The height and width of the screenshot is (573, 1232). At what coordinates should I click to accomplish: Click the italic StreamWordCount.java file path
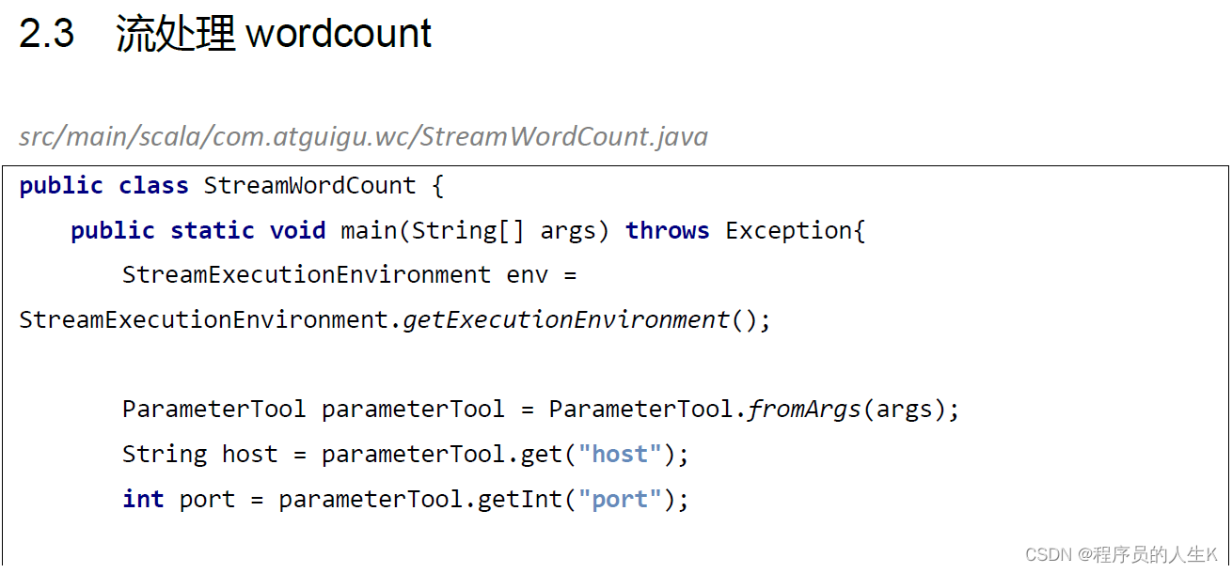coord(363,137)
